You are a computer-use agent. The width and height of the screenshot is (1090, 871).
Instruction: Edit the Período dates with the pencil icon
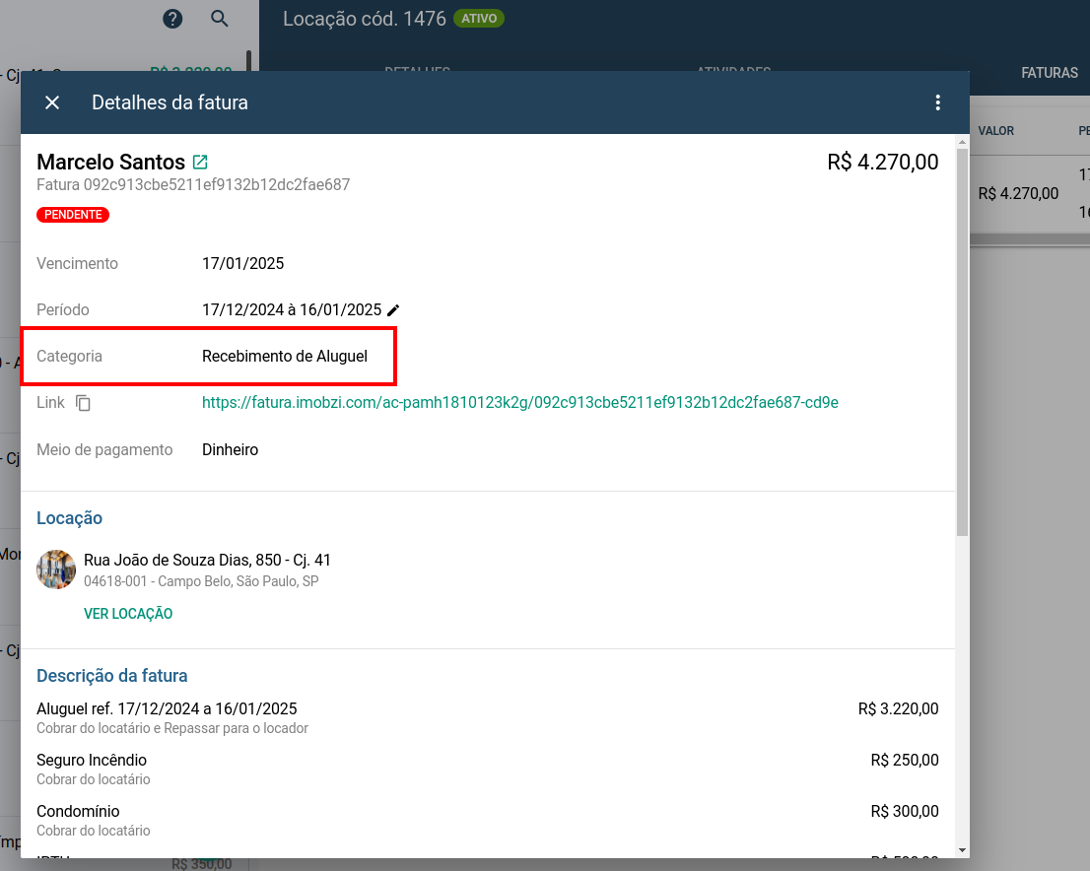[393, 310]
